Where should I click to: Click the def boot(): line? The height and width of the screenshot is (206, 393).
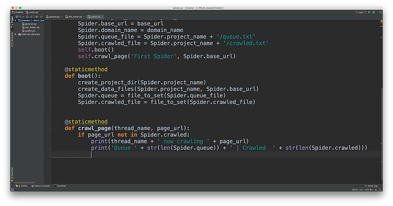(x=82, y=76)
